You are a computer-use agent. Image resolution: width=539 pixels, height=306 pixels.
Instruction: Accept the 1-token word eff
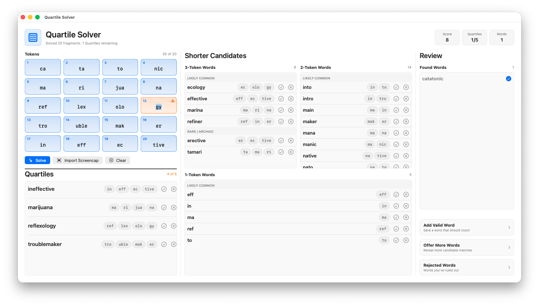coord(396,195)
